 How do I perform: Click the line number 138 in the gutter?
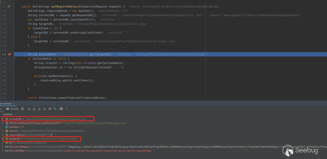[4, 20]
